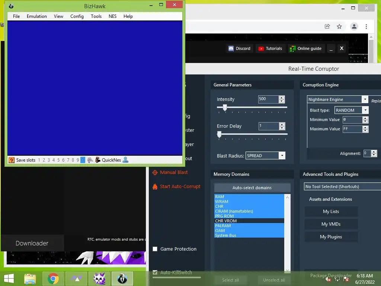This screenshot has width=381, height=286.
Task: Toggle the Auto-KillSwitch checkbox
Action: 155,272
